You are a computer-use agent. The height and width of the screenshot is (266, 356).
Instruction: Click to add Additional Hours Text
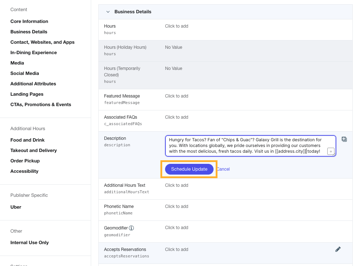[176, 185]
